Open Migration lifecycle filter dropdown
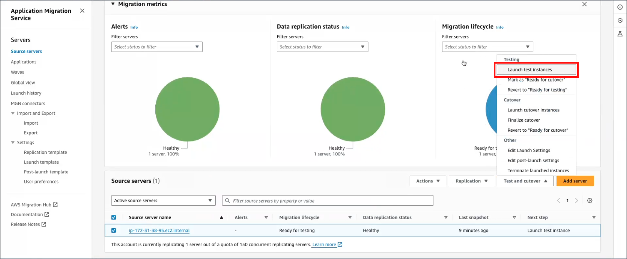627x259 pixels. click(488, 47)
